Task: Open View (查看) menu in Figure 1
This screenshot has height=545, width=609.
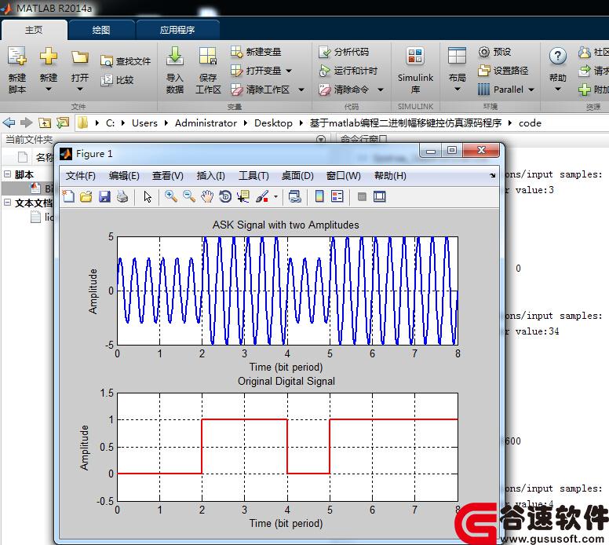Action: [167, 176]
